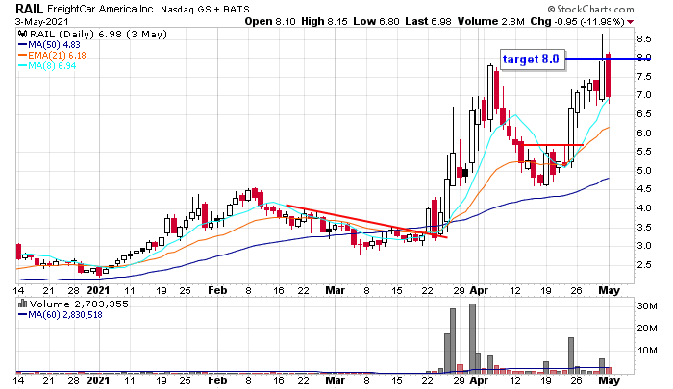Click the red horizontal resistance line at 5.7
This screenshot has width=673, height=389.
coord(553,145)
